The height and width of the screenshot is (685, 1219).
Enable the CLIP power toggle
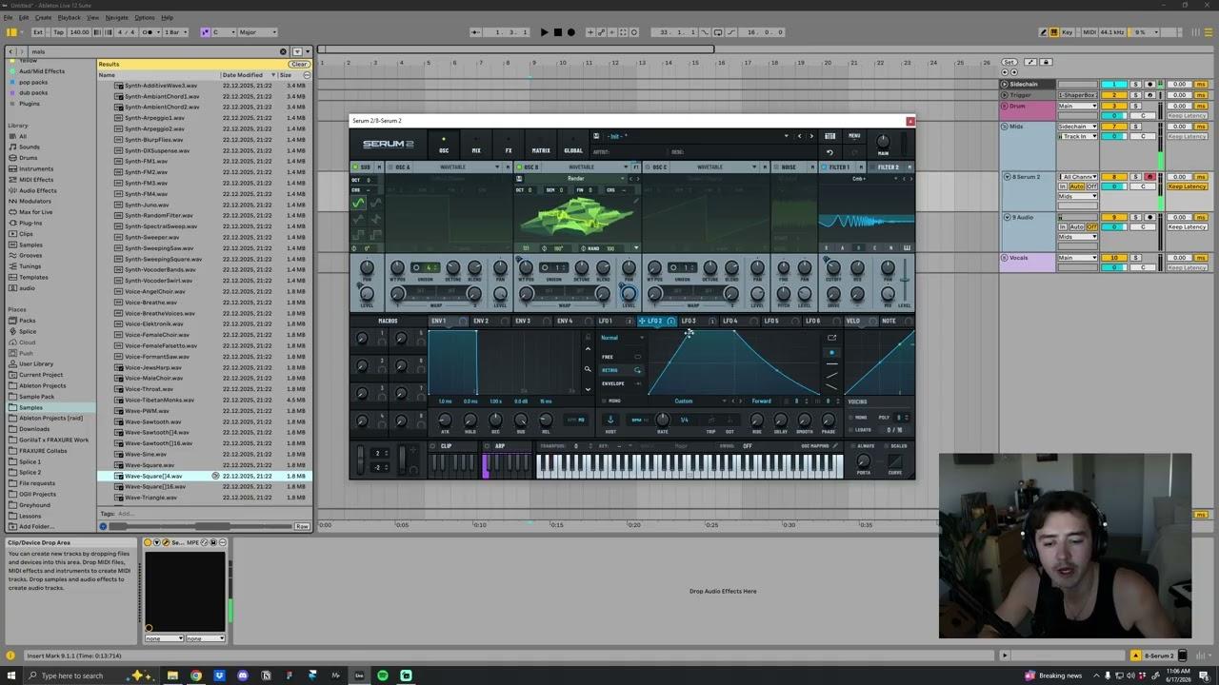pos(432,446)
